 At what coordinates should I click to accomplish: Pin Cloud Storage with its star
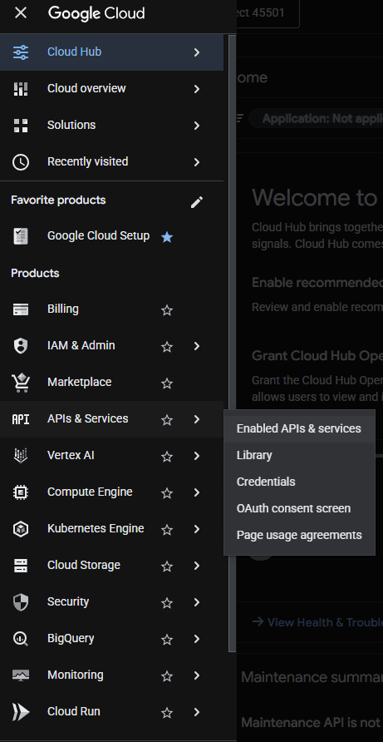pos(167,566)
